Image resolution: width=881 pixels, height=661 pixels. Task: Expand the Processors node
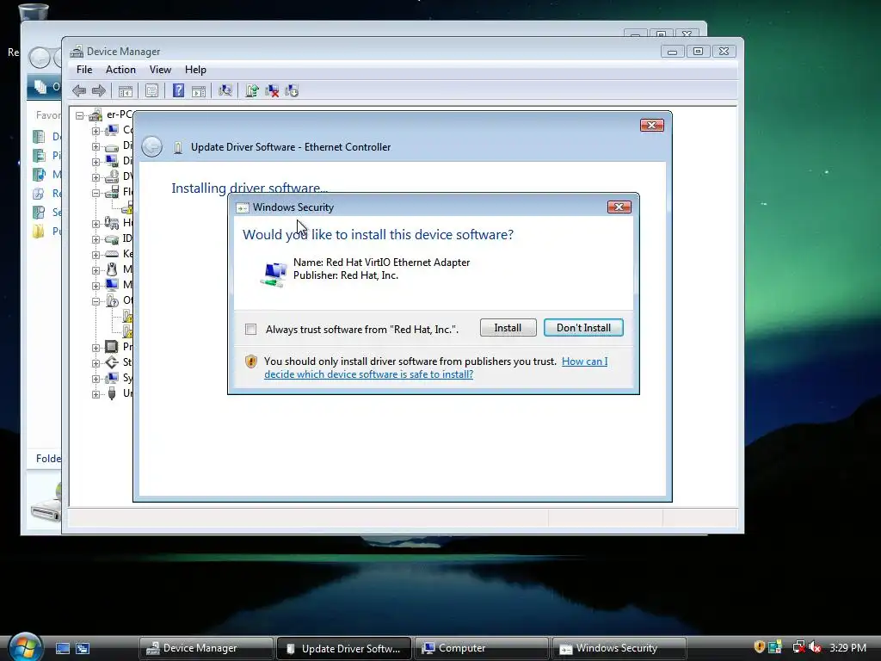[x=95, y=347]
